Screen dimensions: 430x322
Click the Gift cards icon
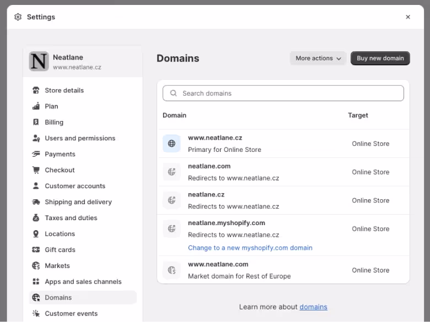click(x=36, y=250)
